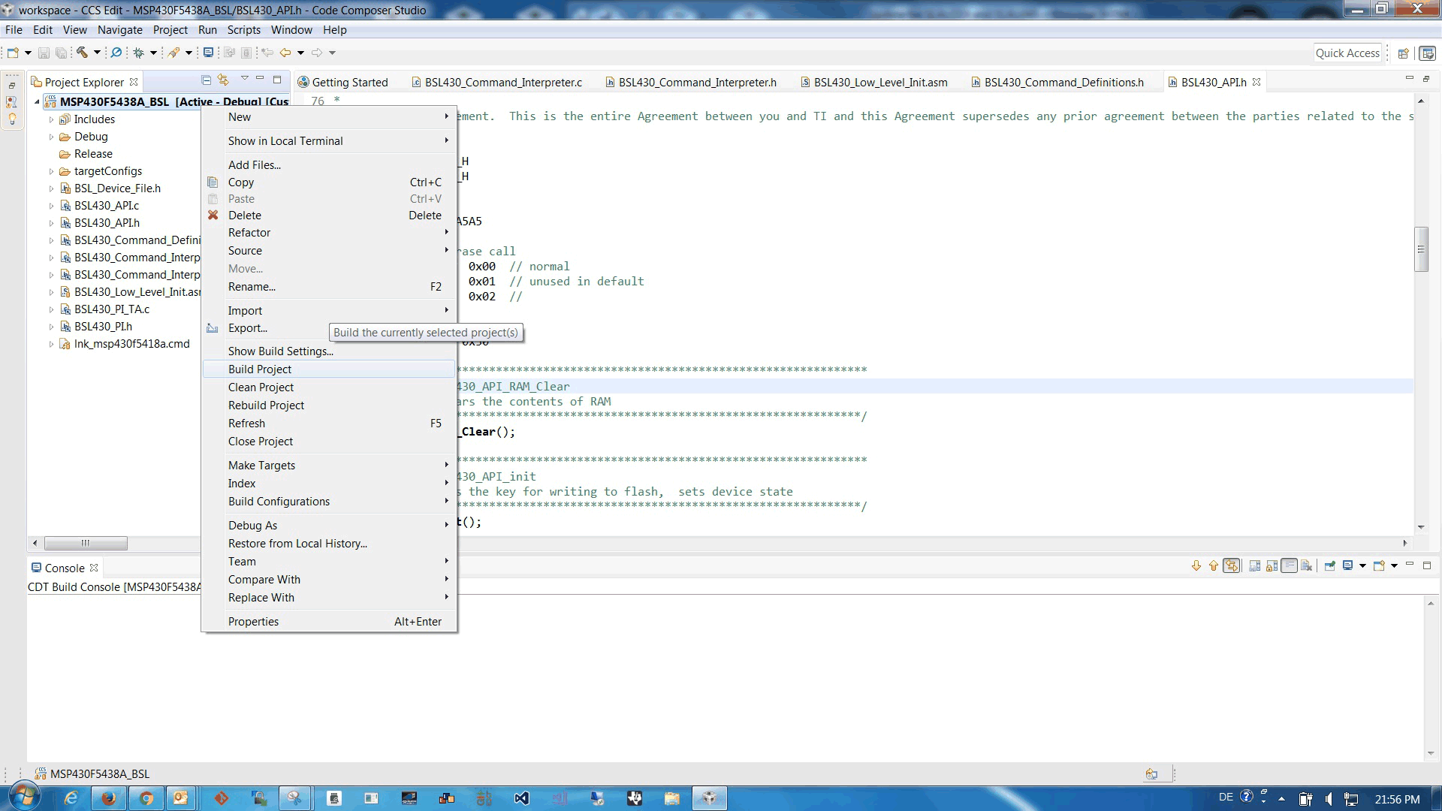This screenshot has height=811, width=1442.
Task: Open dropdown next to New wizard icon
Action: point(28,53)
